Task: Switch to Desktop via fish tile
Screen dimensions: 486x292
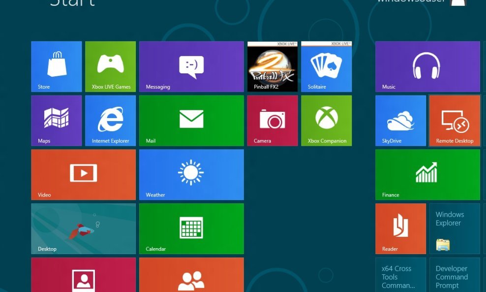Action: (83, 228)
